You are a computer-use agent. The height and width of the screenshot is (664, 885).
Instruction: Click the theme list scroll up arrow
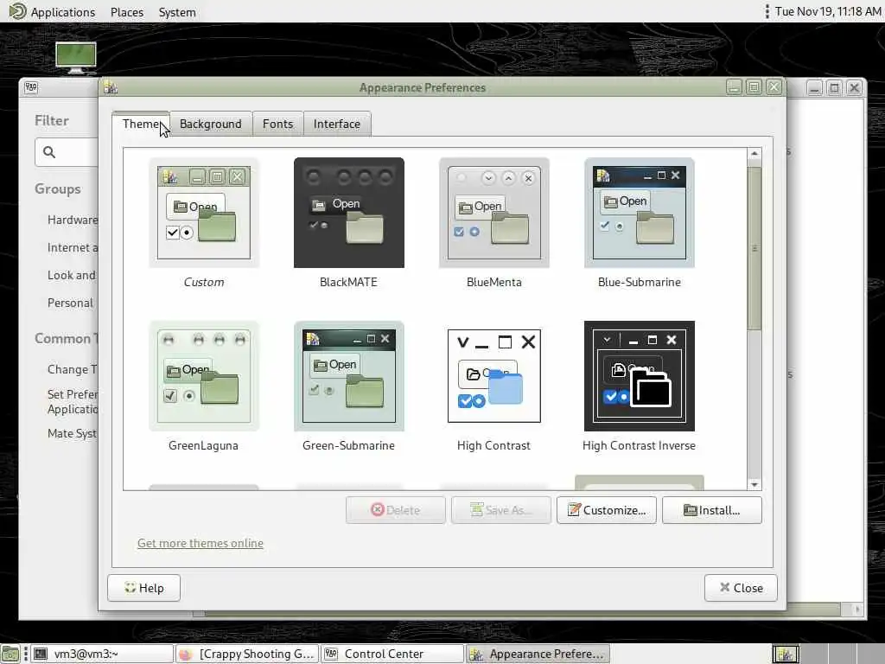point(754,154)
